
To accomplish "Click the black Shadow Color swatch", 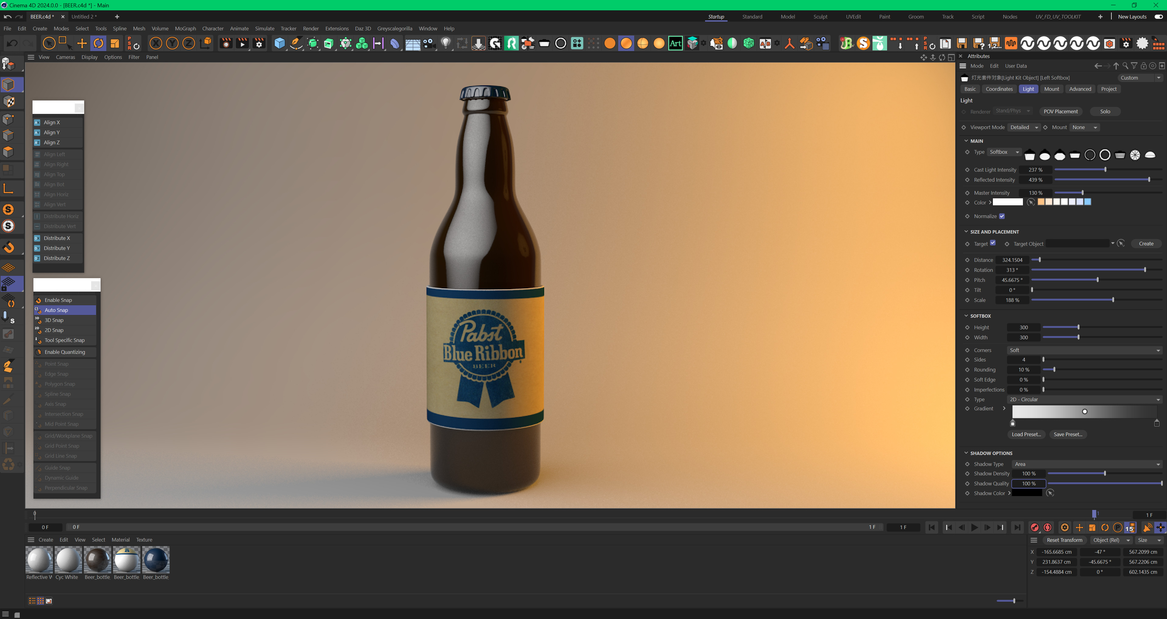I will pyautogui.click(x=1027, y=493).
